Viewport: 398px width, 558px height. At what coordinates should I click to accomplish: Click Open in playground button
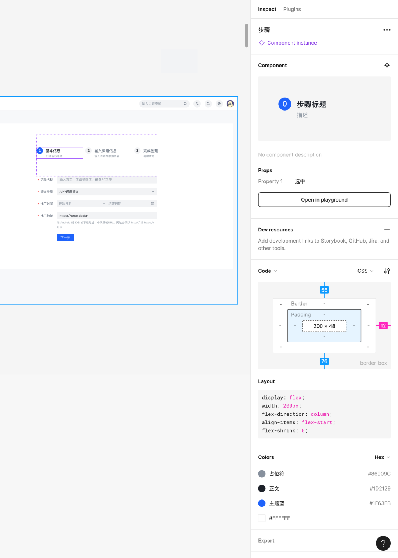pos(324,200)
